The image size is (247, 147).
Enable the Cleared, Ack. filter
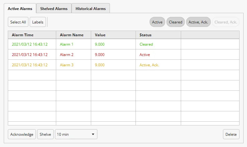coord(226,22)
